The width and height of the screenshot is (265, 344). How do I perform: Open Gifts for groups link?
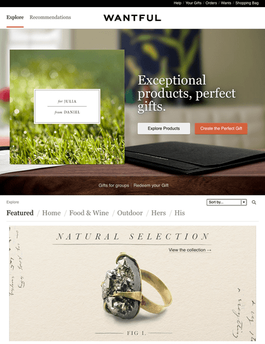pyautogui.click(x=113, y=185)
